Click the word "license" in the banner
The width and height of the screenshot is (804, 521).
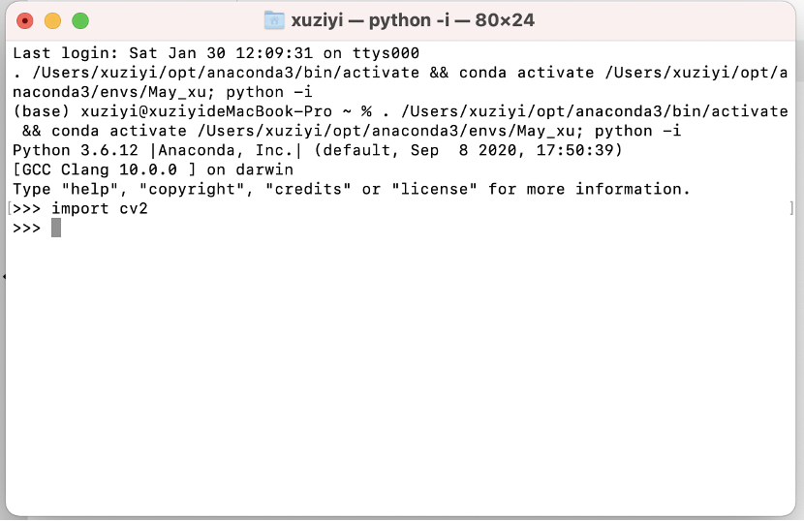coord(434,189)
